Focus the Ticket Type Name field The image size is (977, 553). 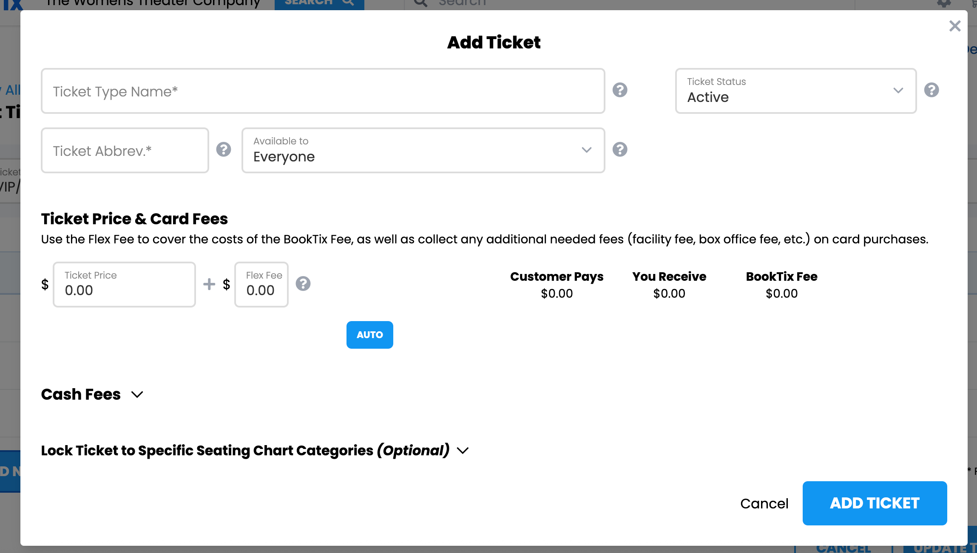coord(323,91)
